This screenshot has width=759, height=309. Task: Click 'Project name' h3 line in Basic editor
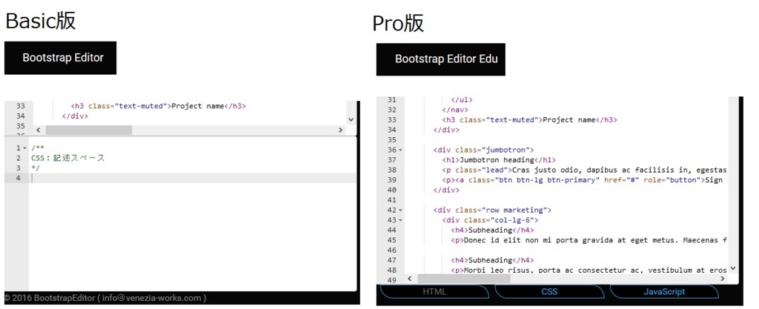(x=159, y=106)
